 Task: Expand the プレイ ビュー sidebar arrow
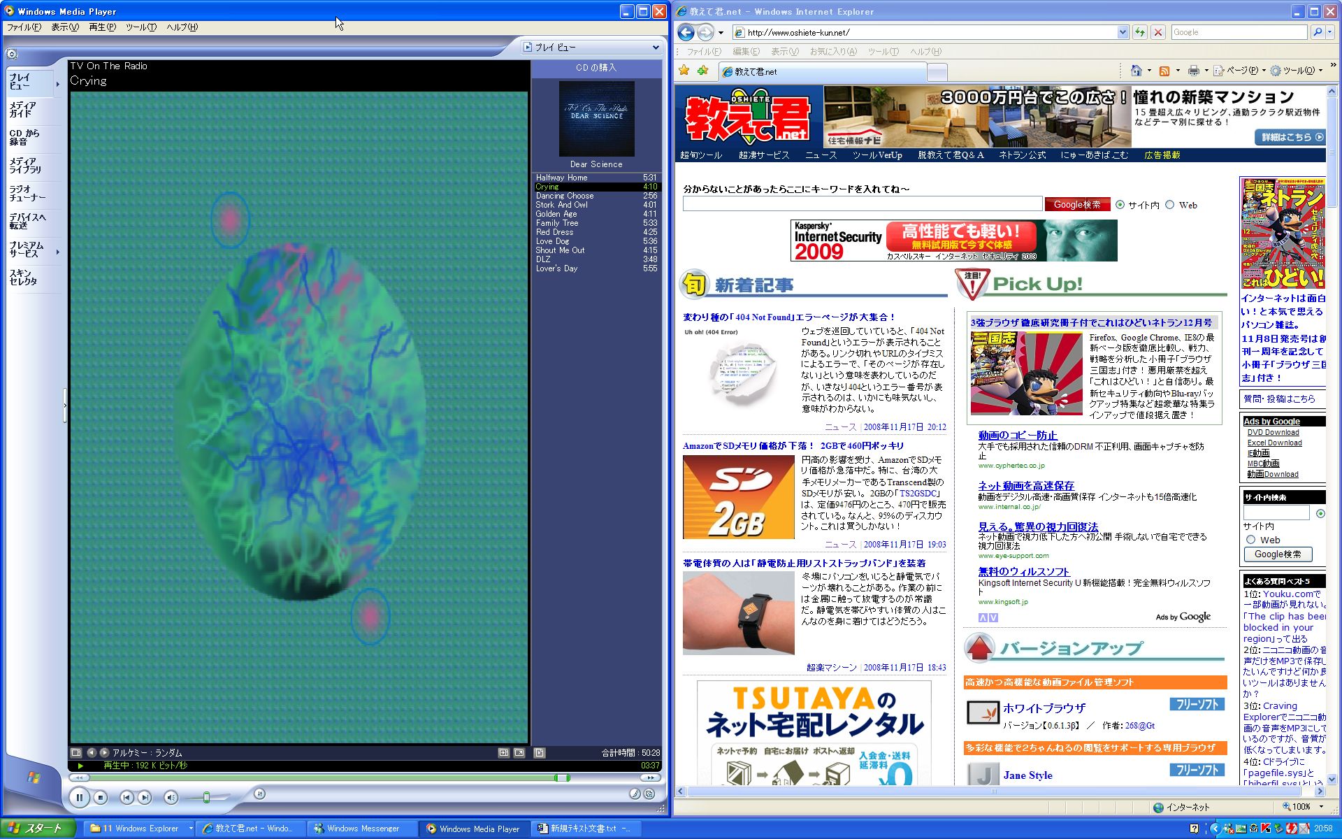click(x=57, y=84)
